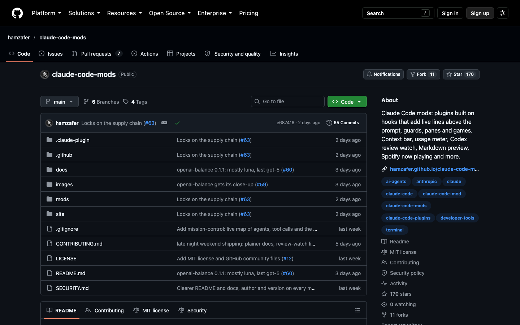
Task: Open the appearance settings icon beside Sign up
Action: [x=503, y=13]
